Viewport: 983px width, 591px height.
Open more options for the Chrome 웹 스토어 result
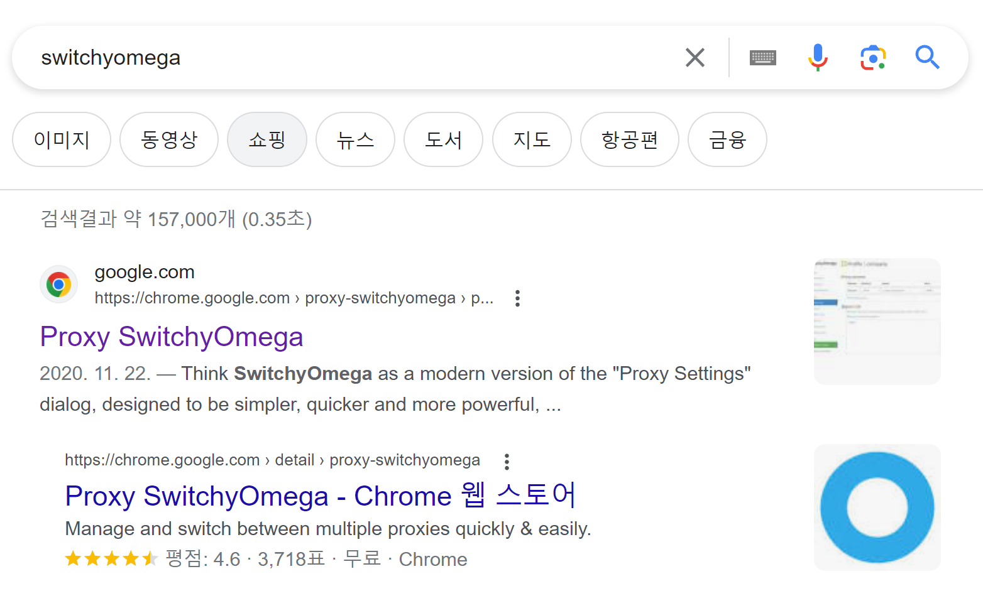[507, 462]
